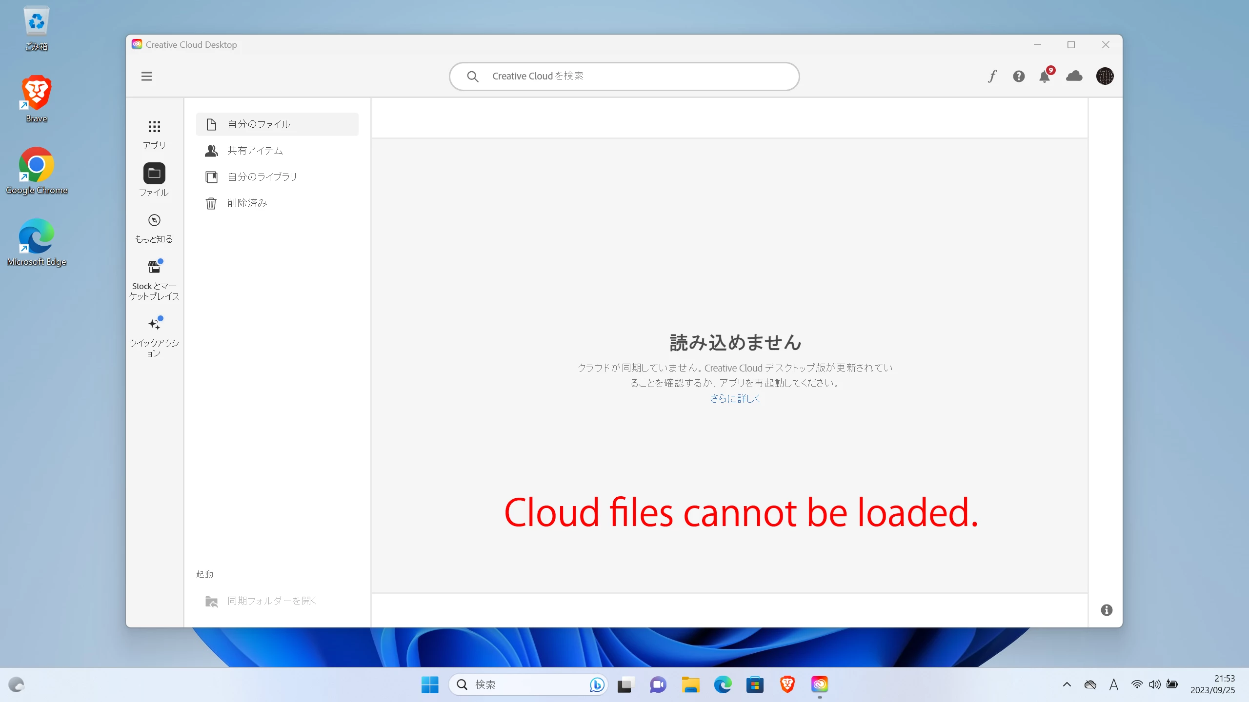
Task: Open 自分のライブラリ section
Action: click(262, 177)
